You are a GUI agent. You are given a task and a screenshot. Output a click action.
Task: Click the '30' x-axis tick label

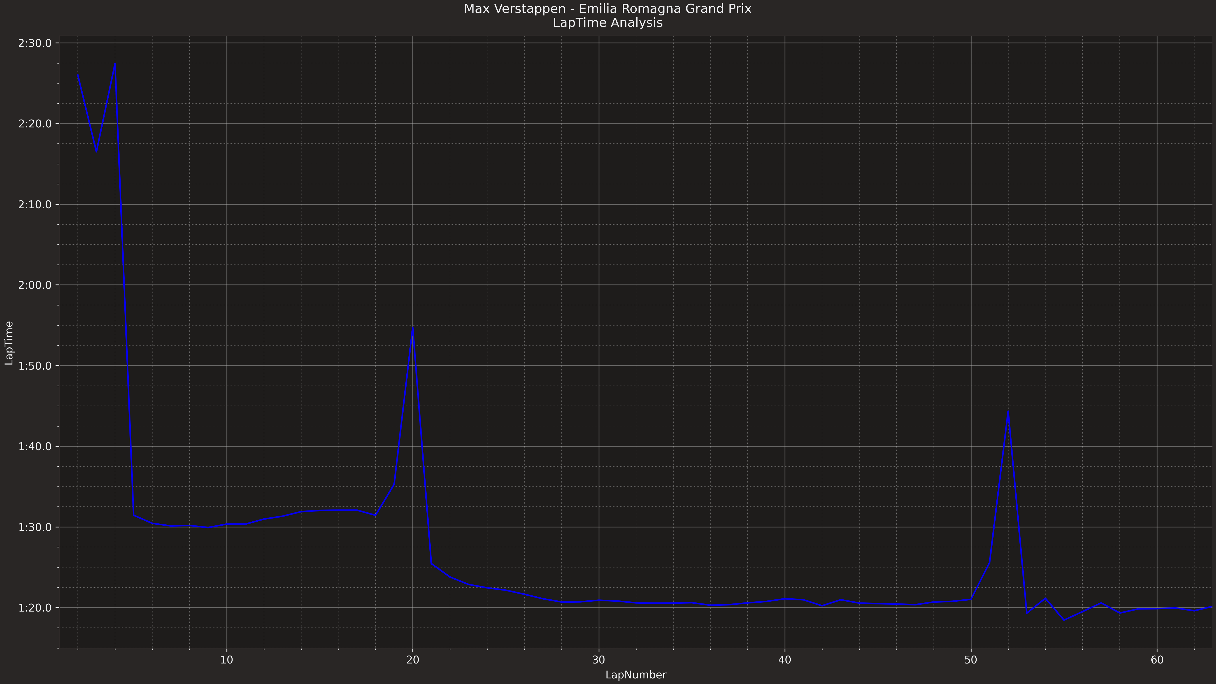pyautogui.click(x=599, y=660)
